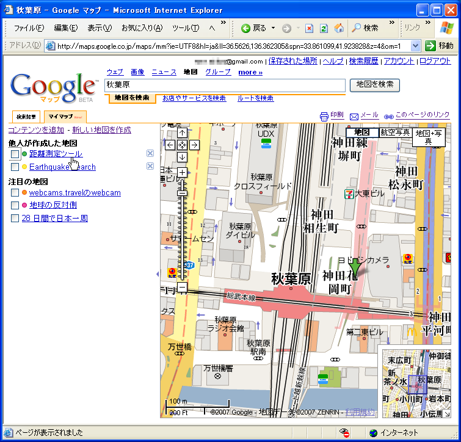Switch to the 検索結果 tab
Screen dimensions: 461x442
click(26, 117)
